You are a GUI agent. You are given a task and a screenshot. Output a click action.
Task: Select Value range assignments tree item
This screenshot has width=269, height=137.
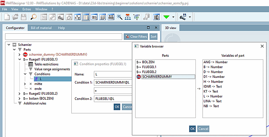point(52,69)
